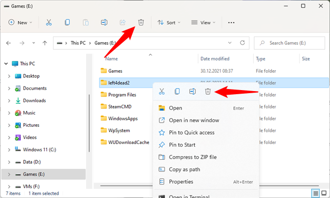Viewport: 330px width, 198px height.
Task: Open the Sort dropdown menu
Action: pyautogui.click(x=169, y=22)
